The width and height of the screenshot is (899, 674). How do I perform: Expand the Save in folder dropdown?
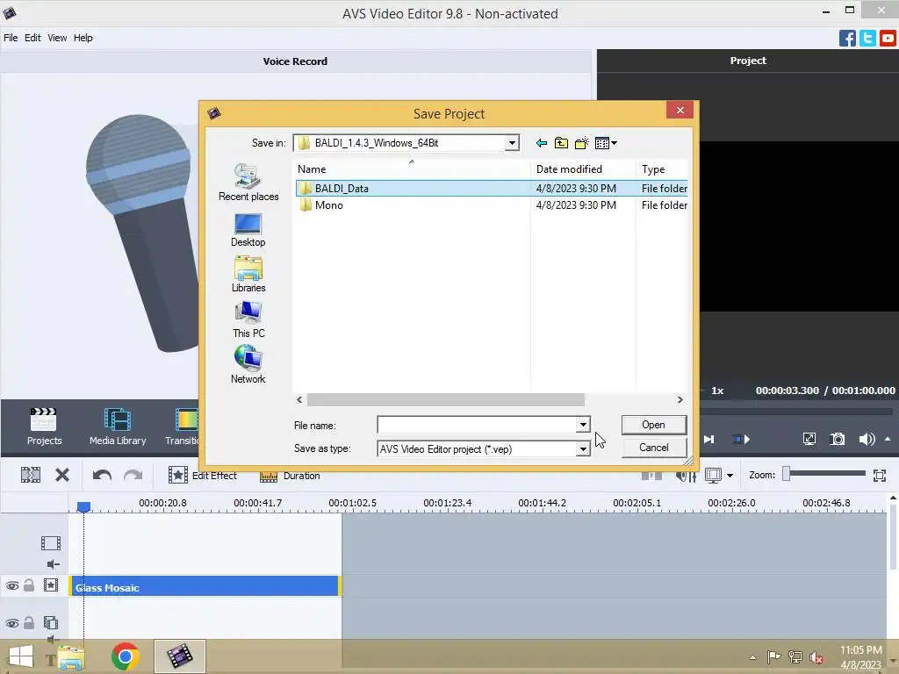click(512, 143)
